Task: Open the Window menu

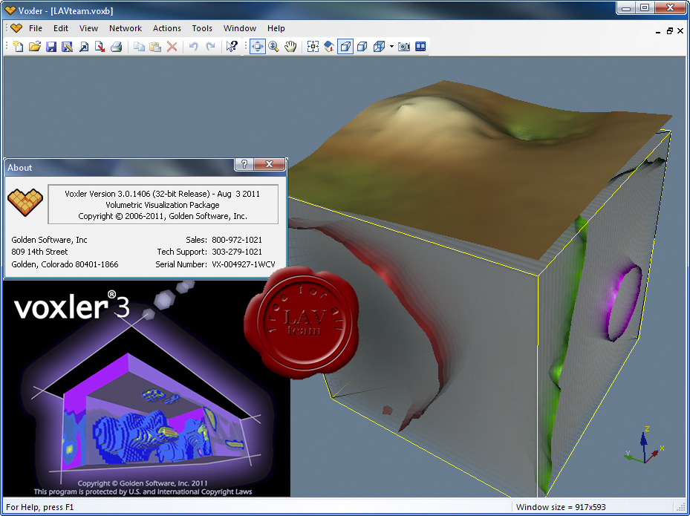Action: click(240, 28)
